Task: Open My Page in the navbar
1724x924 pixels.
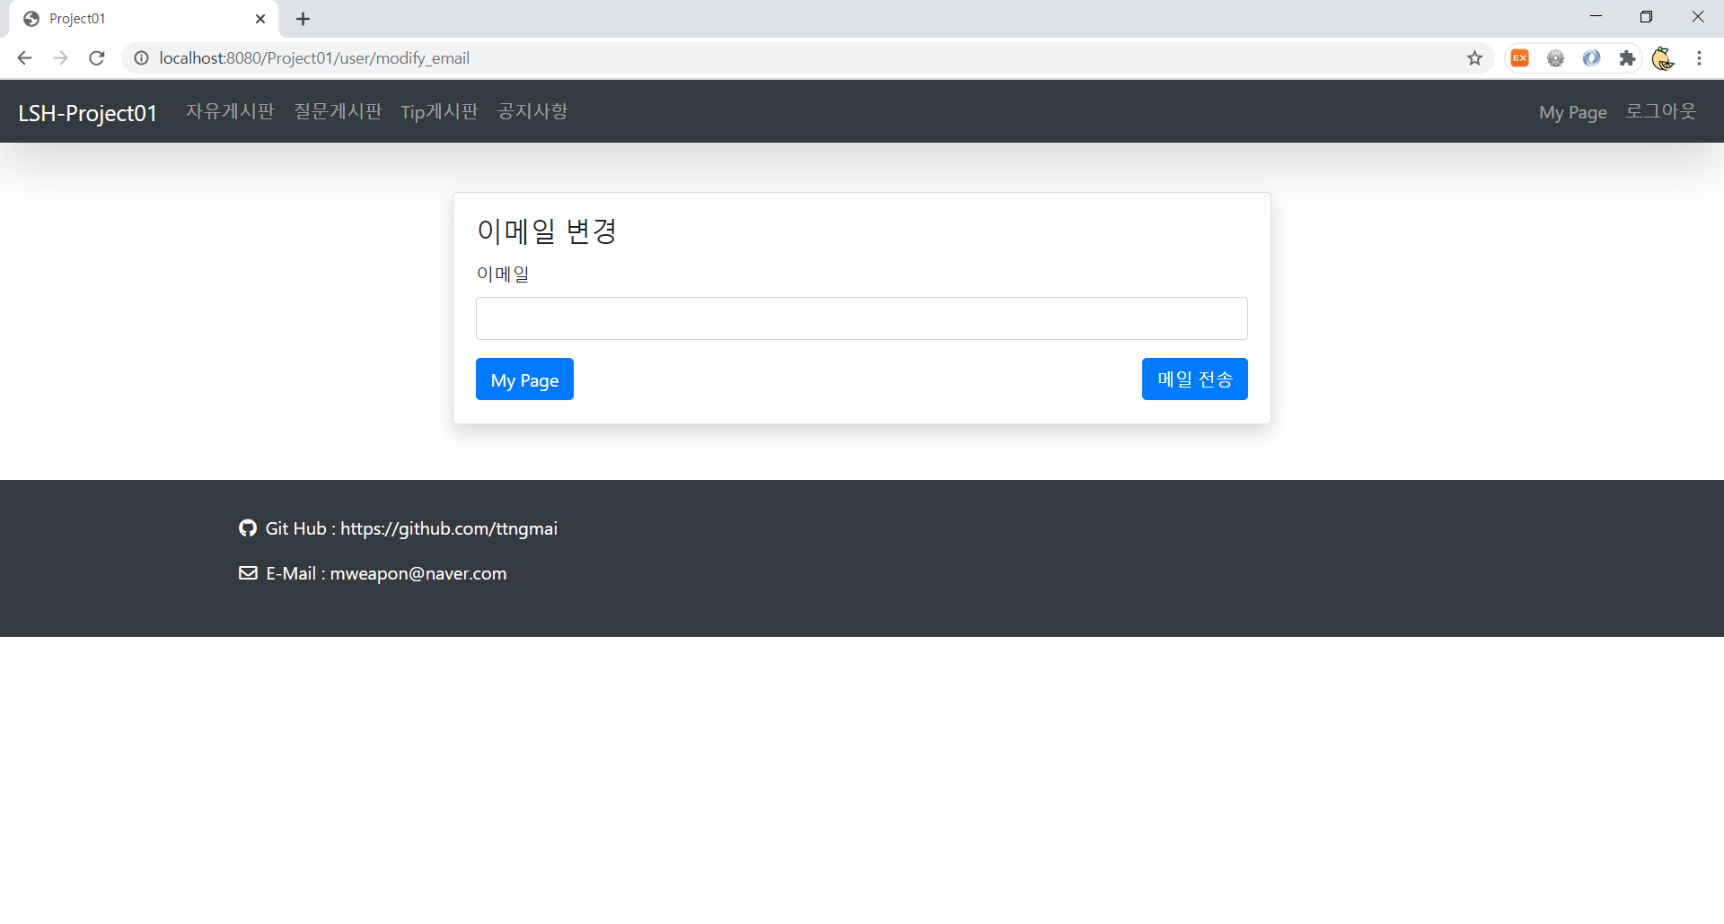Action: pos(1573,112)
